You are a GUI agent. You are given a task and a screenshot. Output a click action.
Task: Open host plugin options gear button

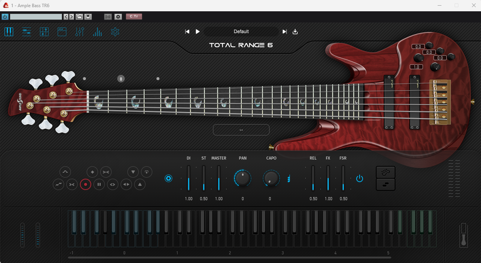118,17
